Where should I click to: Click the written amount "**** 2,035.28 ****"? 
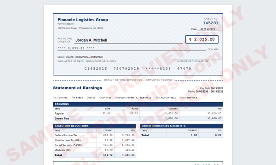coord(76,48)
